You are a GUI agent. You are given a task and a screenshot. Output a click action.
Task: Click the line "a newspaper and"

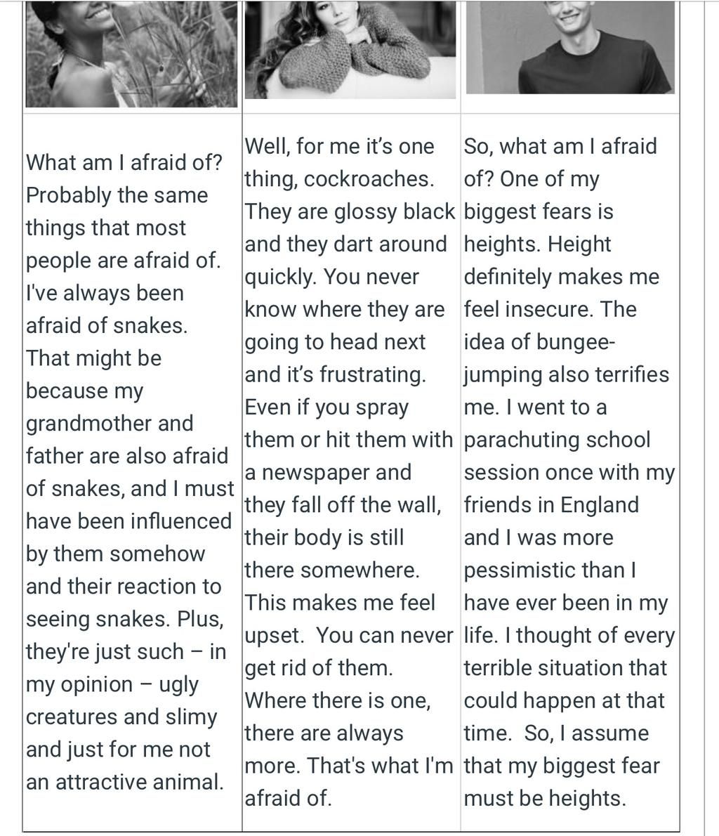pyautogui.click(x=328, y=472)
